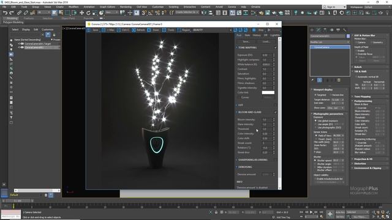The width and height of the screenshot is (392, 220).
Task: Open the Rendering menu
Action: click(x=126, y=7)
